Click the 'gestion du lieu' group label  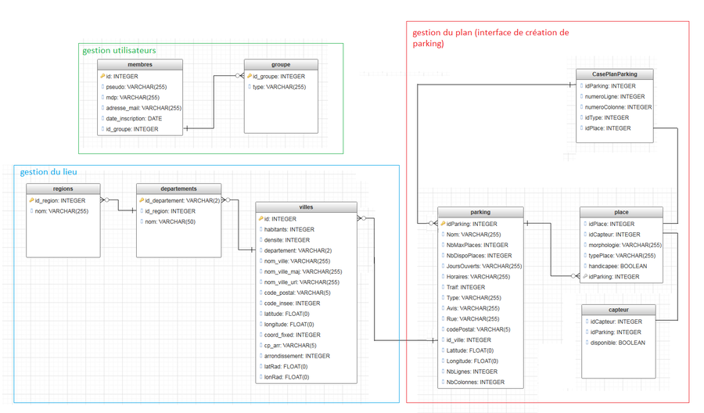(x=48, y=172)
